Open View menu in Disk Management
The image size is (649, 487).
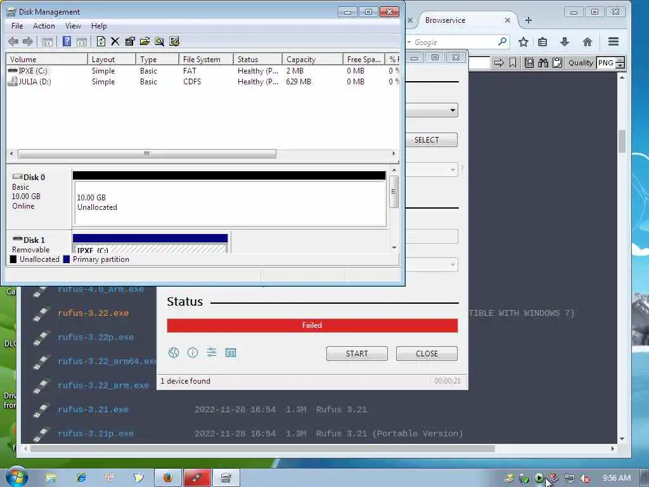coord(73,26)
